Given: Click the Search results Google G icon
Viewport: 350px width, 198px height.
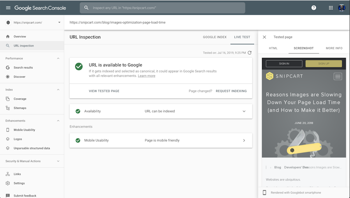Looking at the screenshot, I should pos(8,67).
